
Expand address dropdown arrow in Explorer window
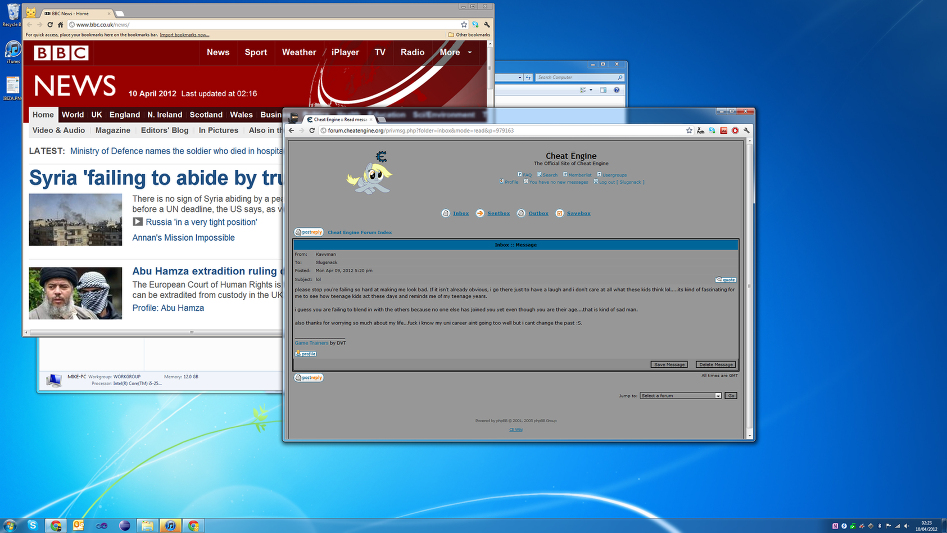520,78
